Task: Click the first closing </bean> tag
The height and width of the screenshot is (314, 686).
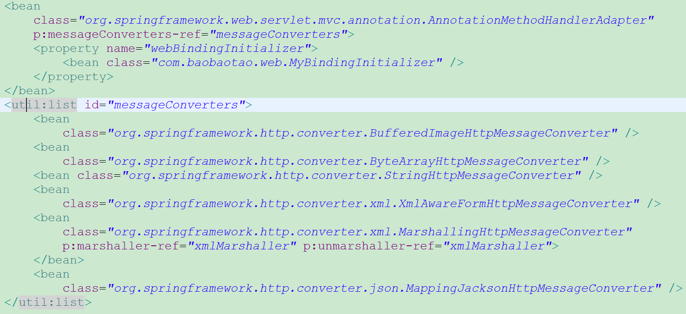Action: click(x=30, y=91)
